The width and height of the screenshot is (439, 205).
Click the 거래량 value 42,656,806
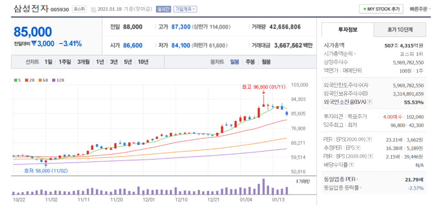(x=285, y=27)
